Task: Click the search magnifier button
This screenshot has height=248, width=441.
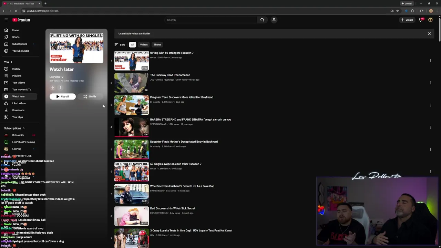Action: click(x=262, y=20)
